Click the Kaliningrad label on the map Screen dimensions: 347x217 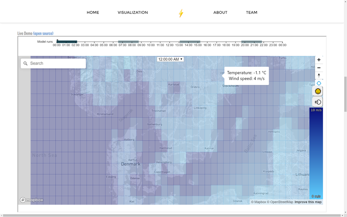pyautogui.click(x=261, y=193)
